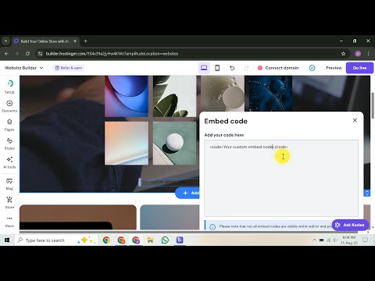Preview the website
Image resolution: width=375 pixels, height=281 pixels.
tap(334, 68)
